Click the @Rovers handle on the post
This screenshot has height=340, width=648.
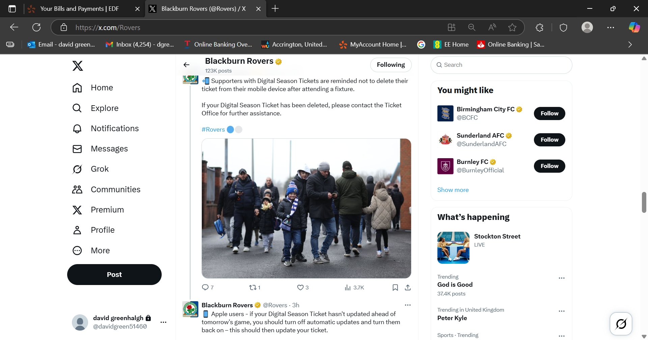[275, 305]
